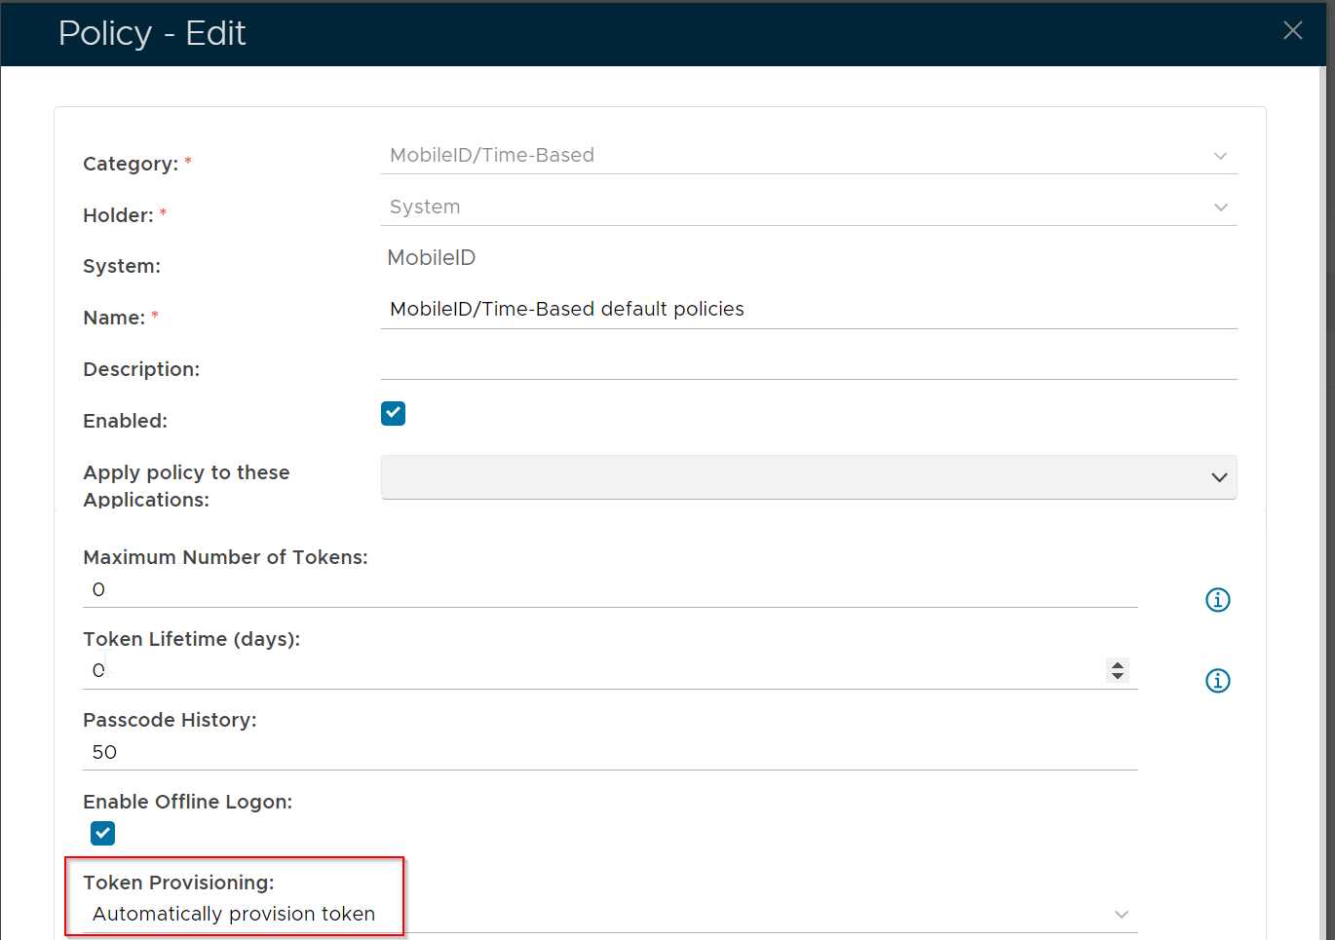Click info icon beside Token Lifetime field
The image size is (1335, 940).
tap(1217, 681)
